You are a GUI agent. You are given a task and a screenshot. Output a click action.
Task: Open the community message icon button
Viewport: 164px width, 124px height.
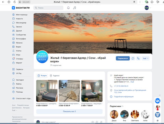click(133, 58)
